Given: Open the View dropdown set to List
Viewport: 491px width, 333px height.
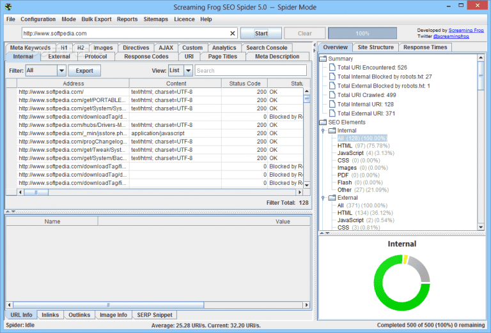Looking at the screenshot, I should tap(180, 71).
